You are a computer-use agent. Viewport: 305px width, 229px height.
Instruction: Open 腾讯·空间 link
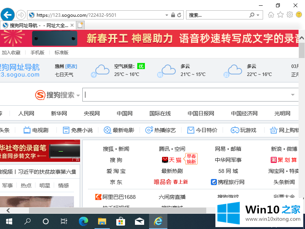172,149
